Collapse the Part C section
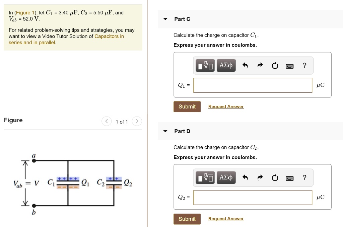The height and width of the screenshot is (227, 343). click(x=165, y=19)
